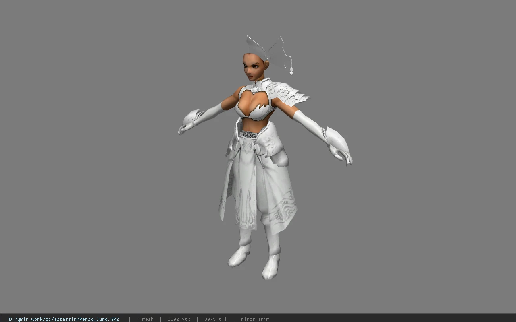Click the '3075 tri' triangle count entry
This screenshot has height=322, width=516.
click(215, 319)
